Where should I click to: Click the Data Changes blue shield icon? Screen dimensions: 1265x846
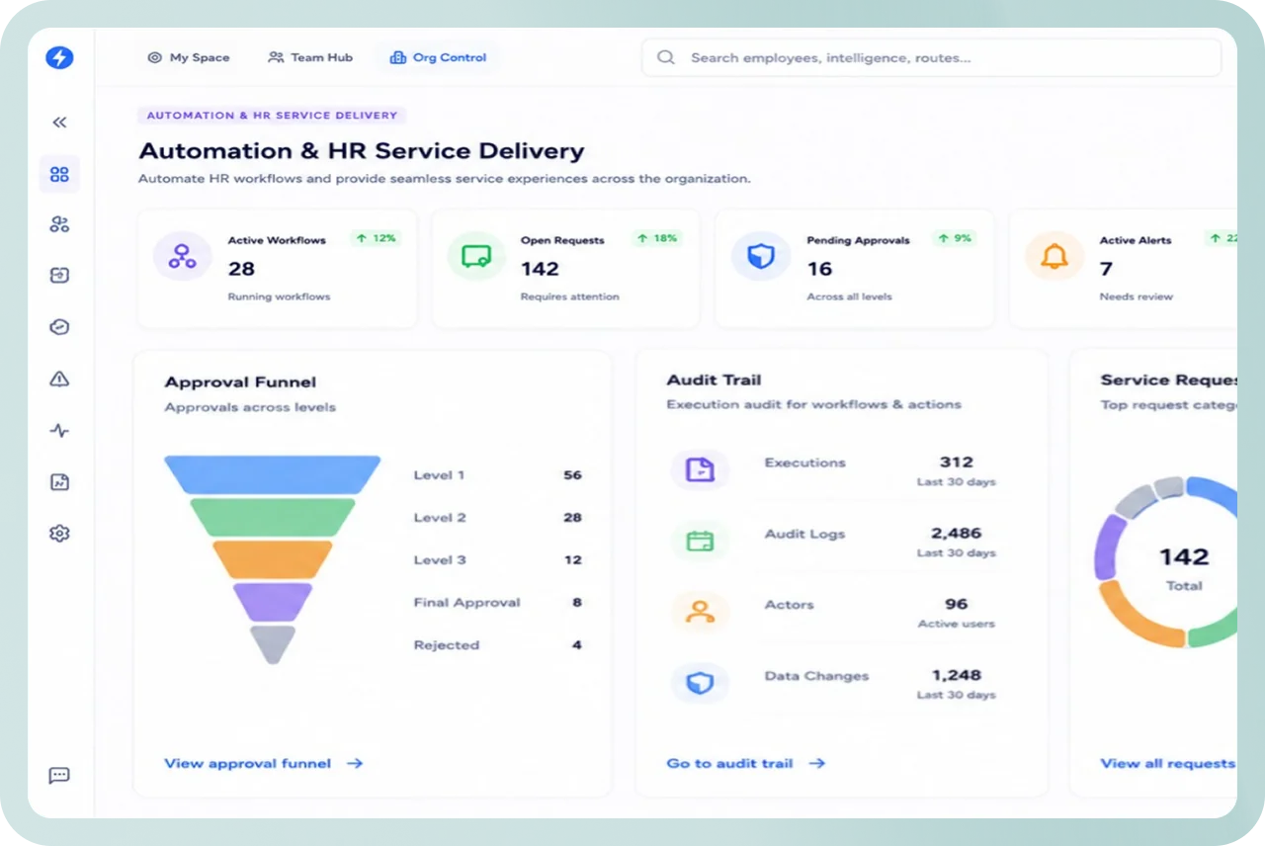click(700, 683)
